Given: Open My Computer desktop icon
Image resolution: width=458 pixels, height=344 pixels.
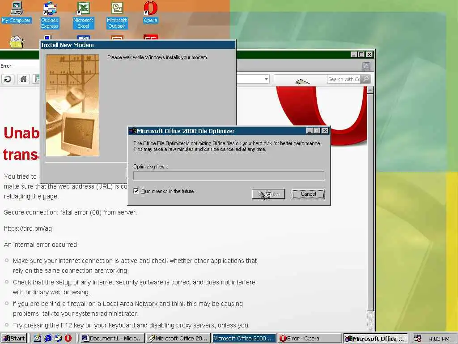Looking at the screenshot, I should pos(17,12).
